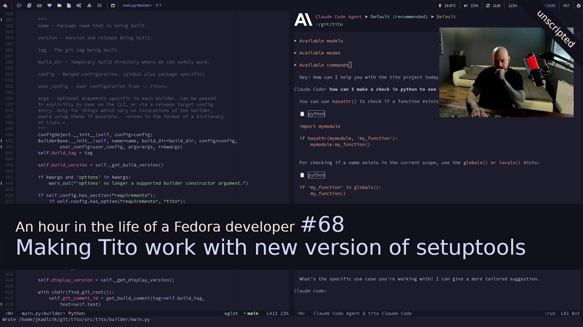Screen dimensions: 583x327
Task: Click the 'globals()' inline code mention
Action: 476,163
